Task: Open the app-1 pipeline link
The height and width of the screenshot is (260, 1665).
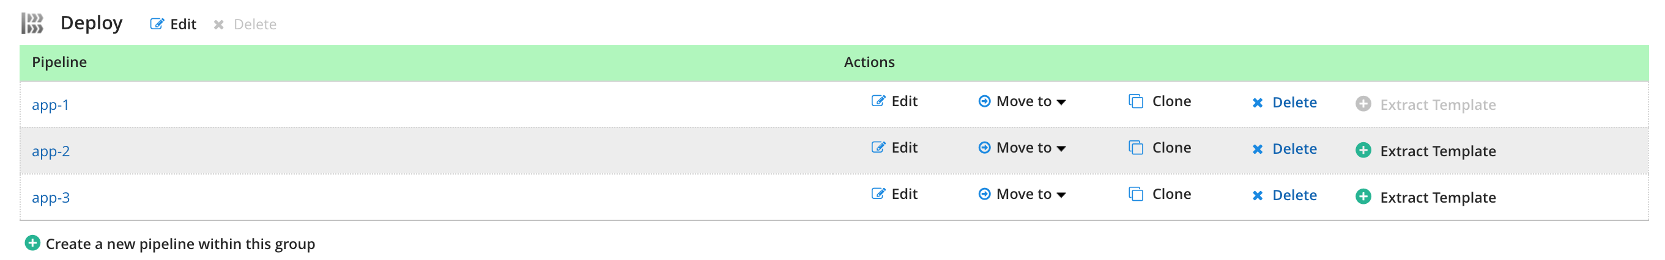Action: 50,104
